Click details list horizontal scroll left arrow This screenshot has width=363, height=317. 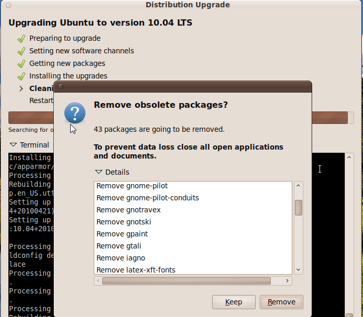98,281
